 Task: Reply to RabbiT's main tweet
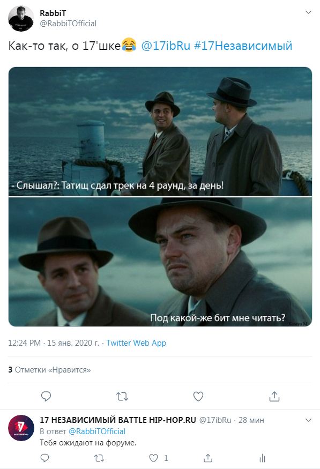coord(46,396)
